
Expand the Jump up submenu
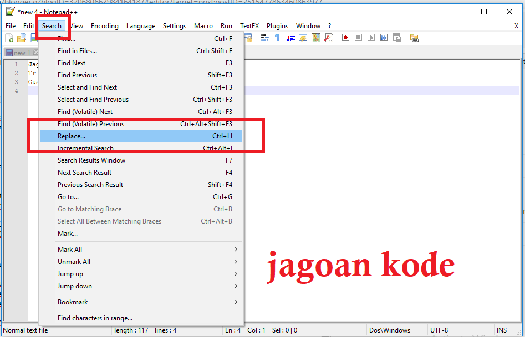(x=141, y=274)
